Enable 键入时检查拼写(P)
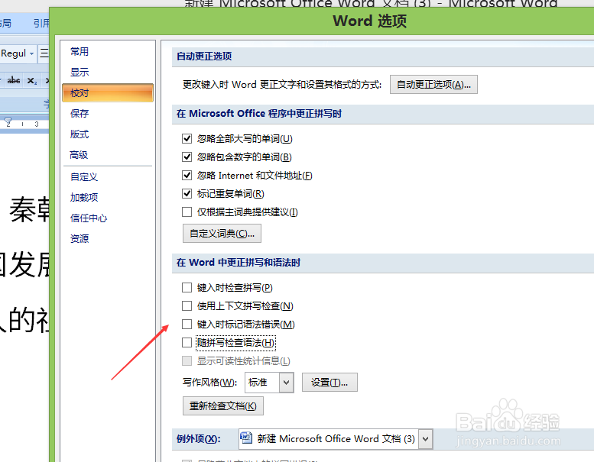This screenshot has height=462, width=594. [187, 288]
